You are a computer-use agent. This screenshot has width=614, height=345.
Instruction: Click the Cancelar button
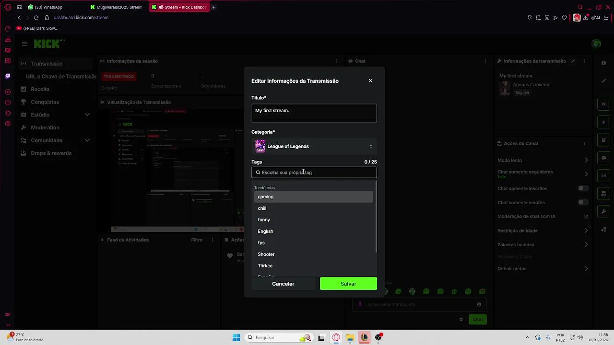283,284
